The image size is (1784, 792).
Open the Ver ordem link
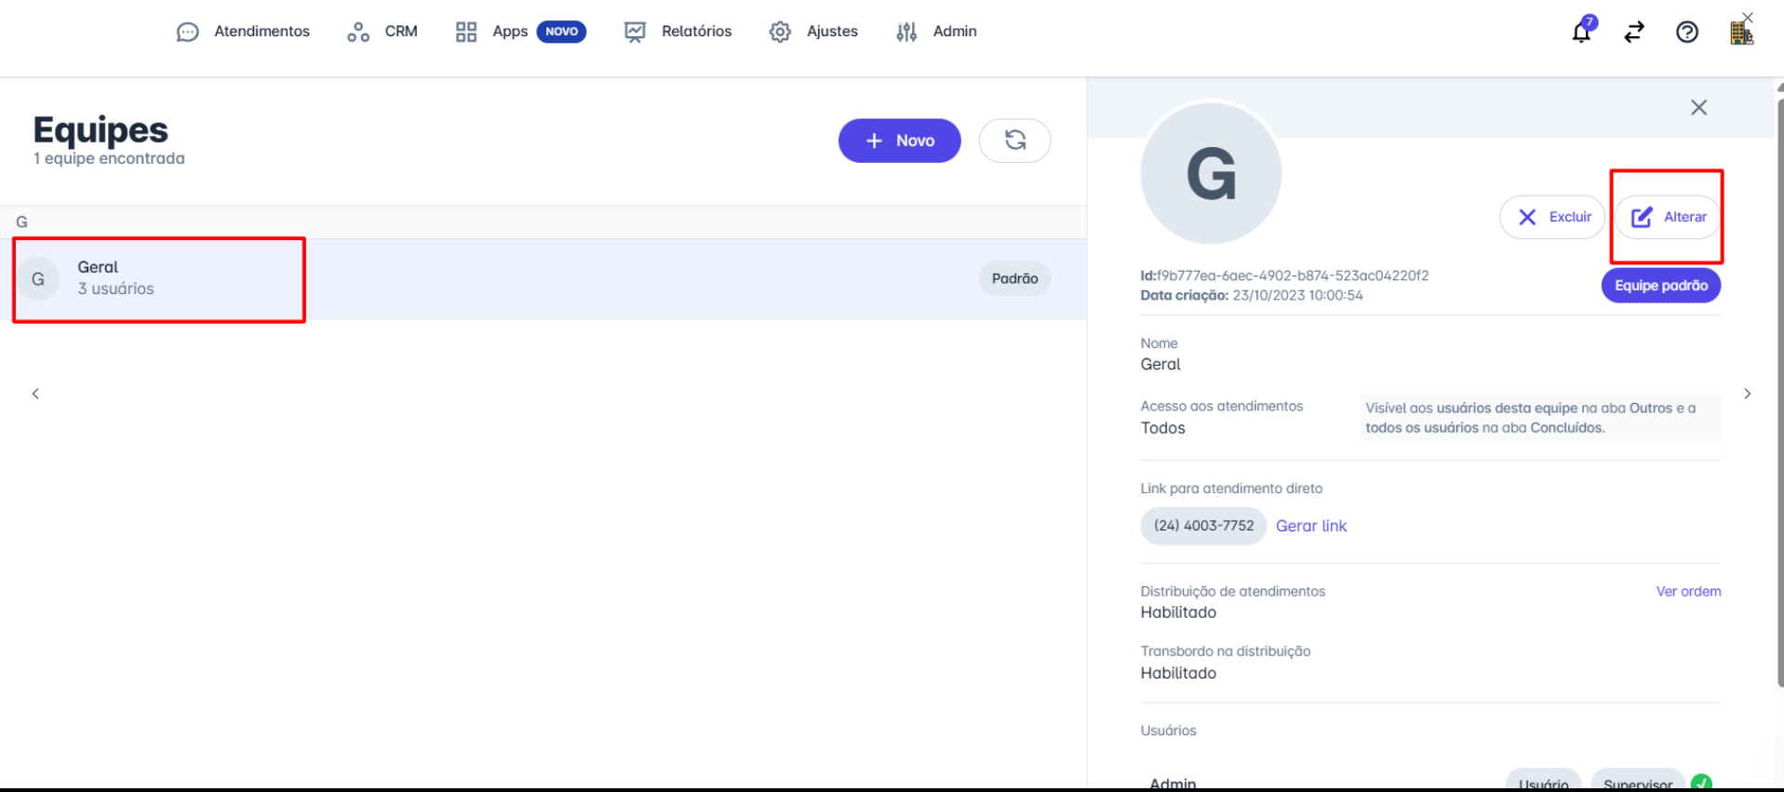1688,592
